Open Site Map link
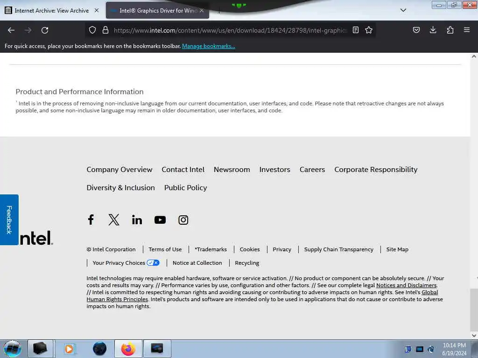Viewport: 478px width, 358px height. pos(397,249)
